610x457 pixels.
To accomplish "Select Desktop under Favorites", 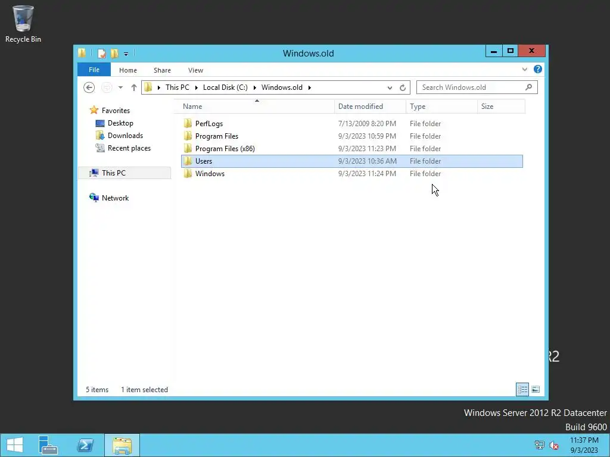I will (120, 123).
